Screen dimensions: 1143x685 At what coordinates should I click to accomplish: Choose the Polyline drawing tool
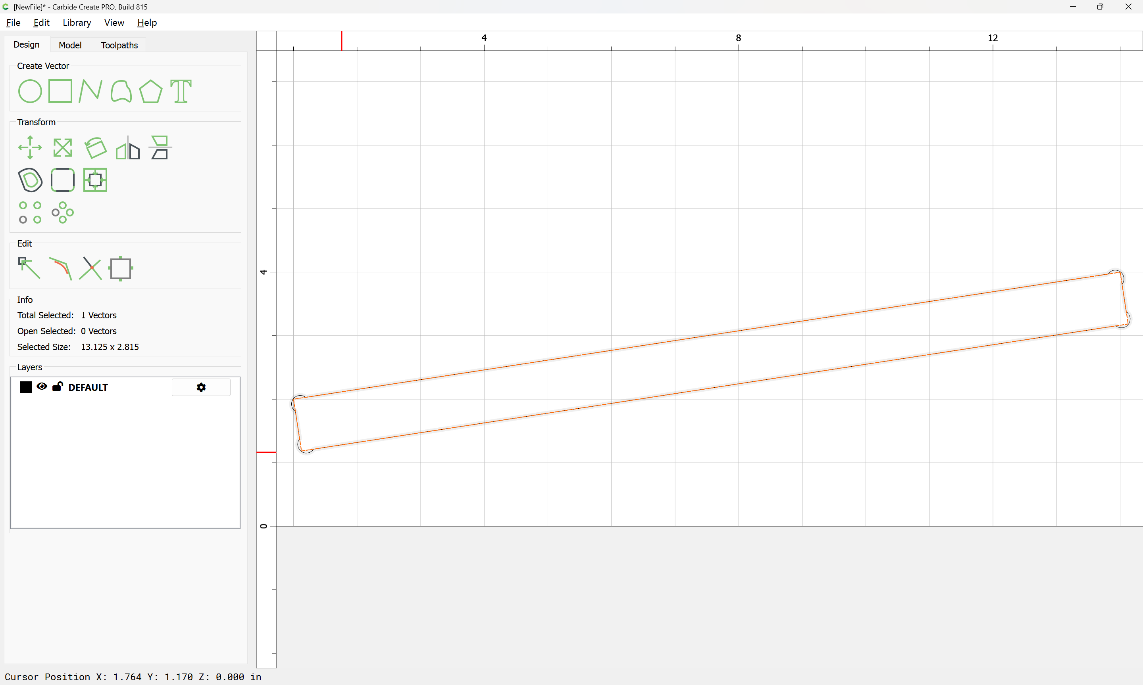click(x=90, y=91)
